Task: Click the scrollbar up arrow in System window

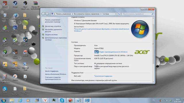Action: point(153,18)
